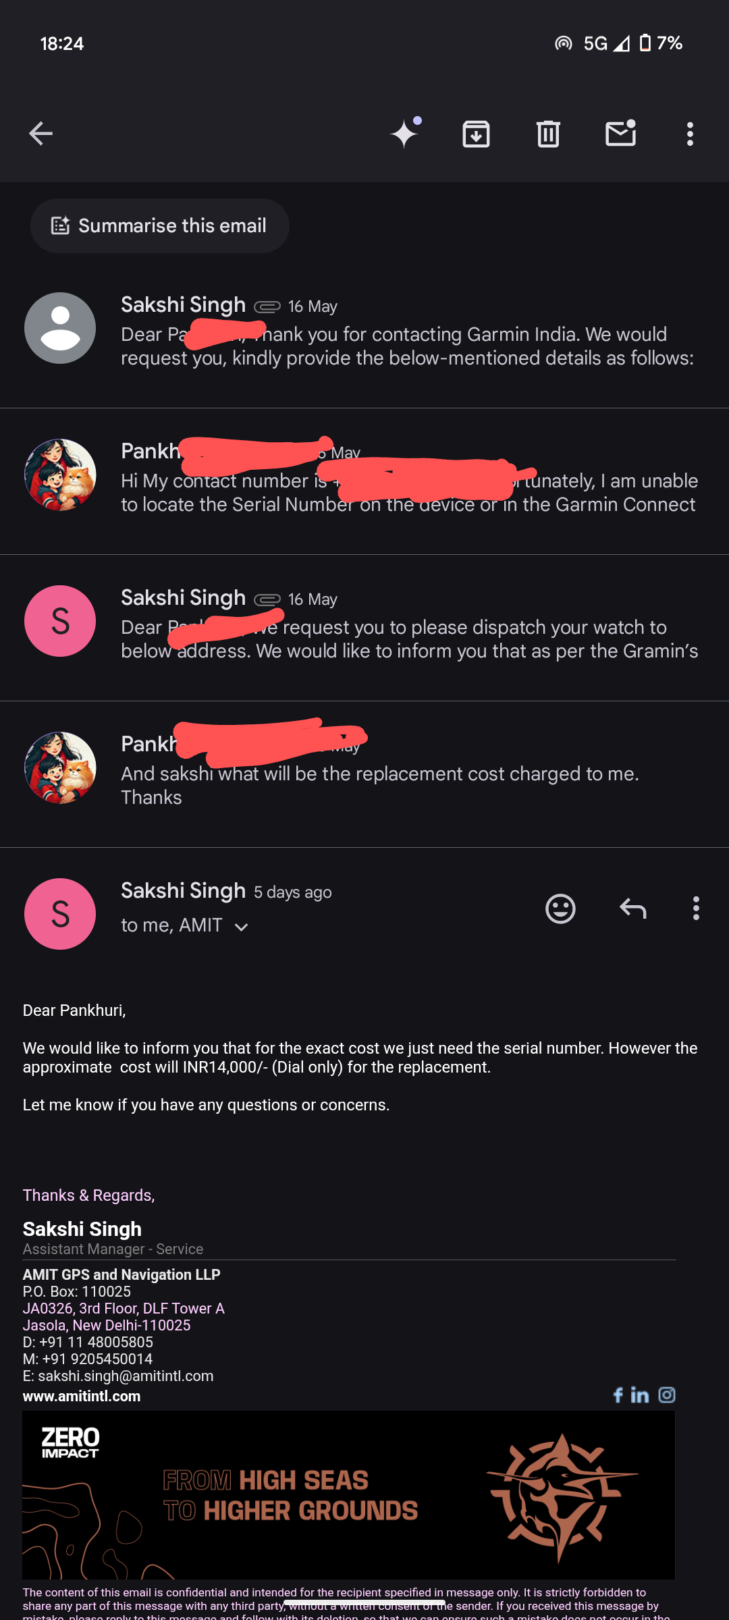Open the Instagram icon in the signature
The height and width of the screenshot is (1620, 729).
667,1395
